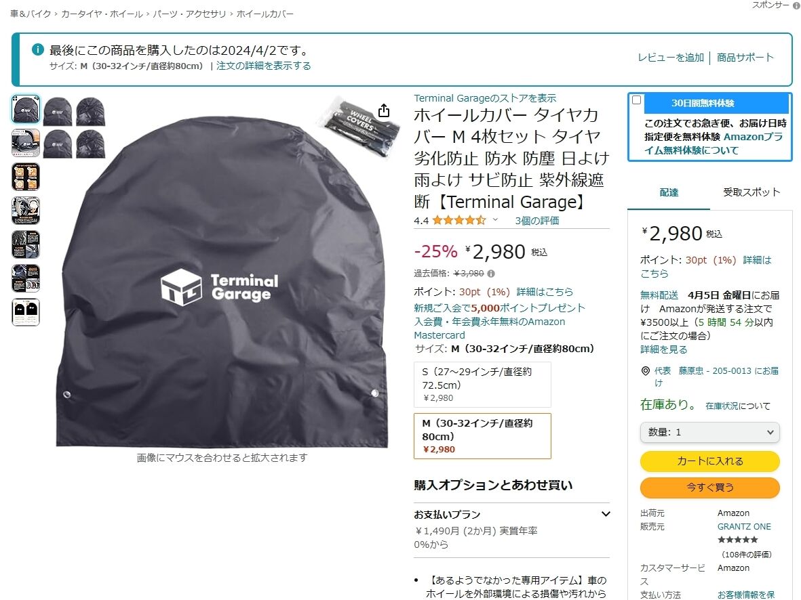
Task: Click the seller's five-star rating under GRANTZ ONE
Action: tap(738, 540)
